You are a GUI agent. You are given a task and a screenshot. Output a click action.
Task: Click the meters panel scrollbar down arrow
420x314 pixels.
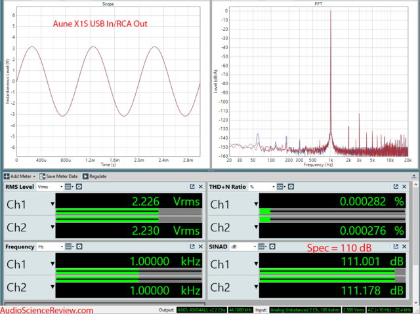pyautogui.click(x=415, y=303)
